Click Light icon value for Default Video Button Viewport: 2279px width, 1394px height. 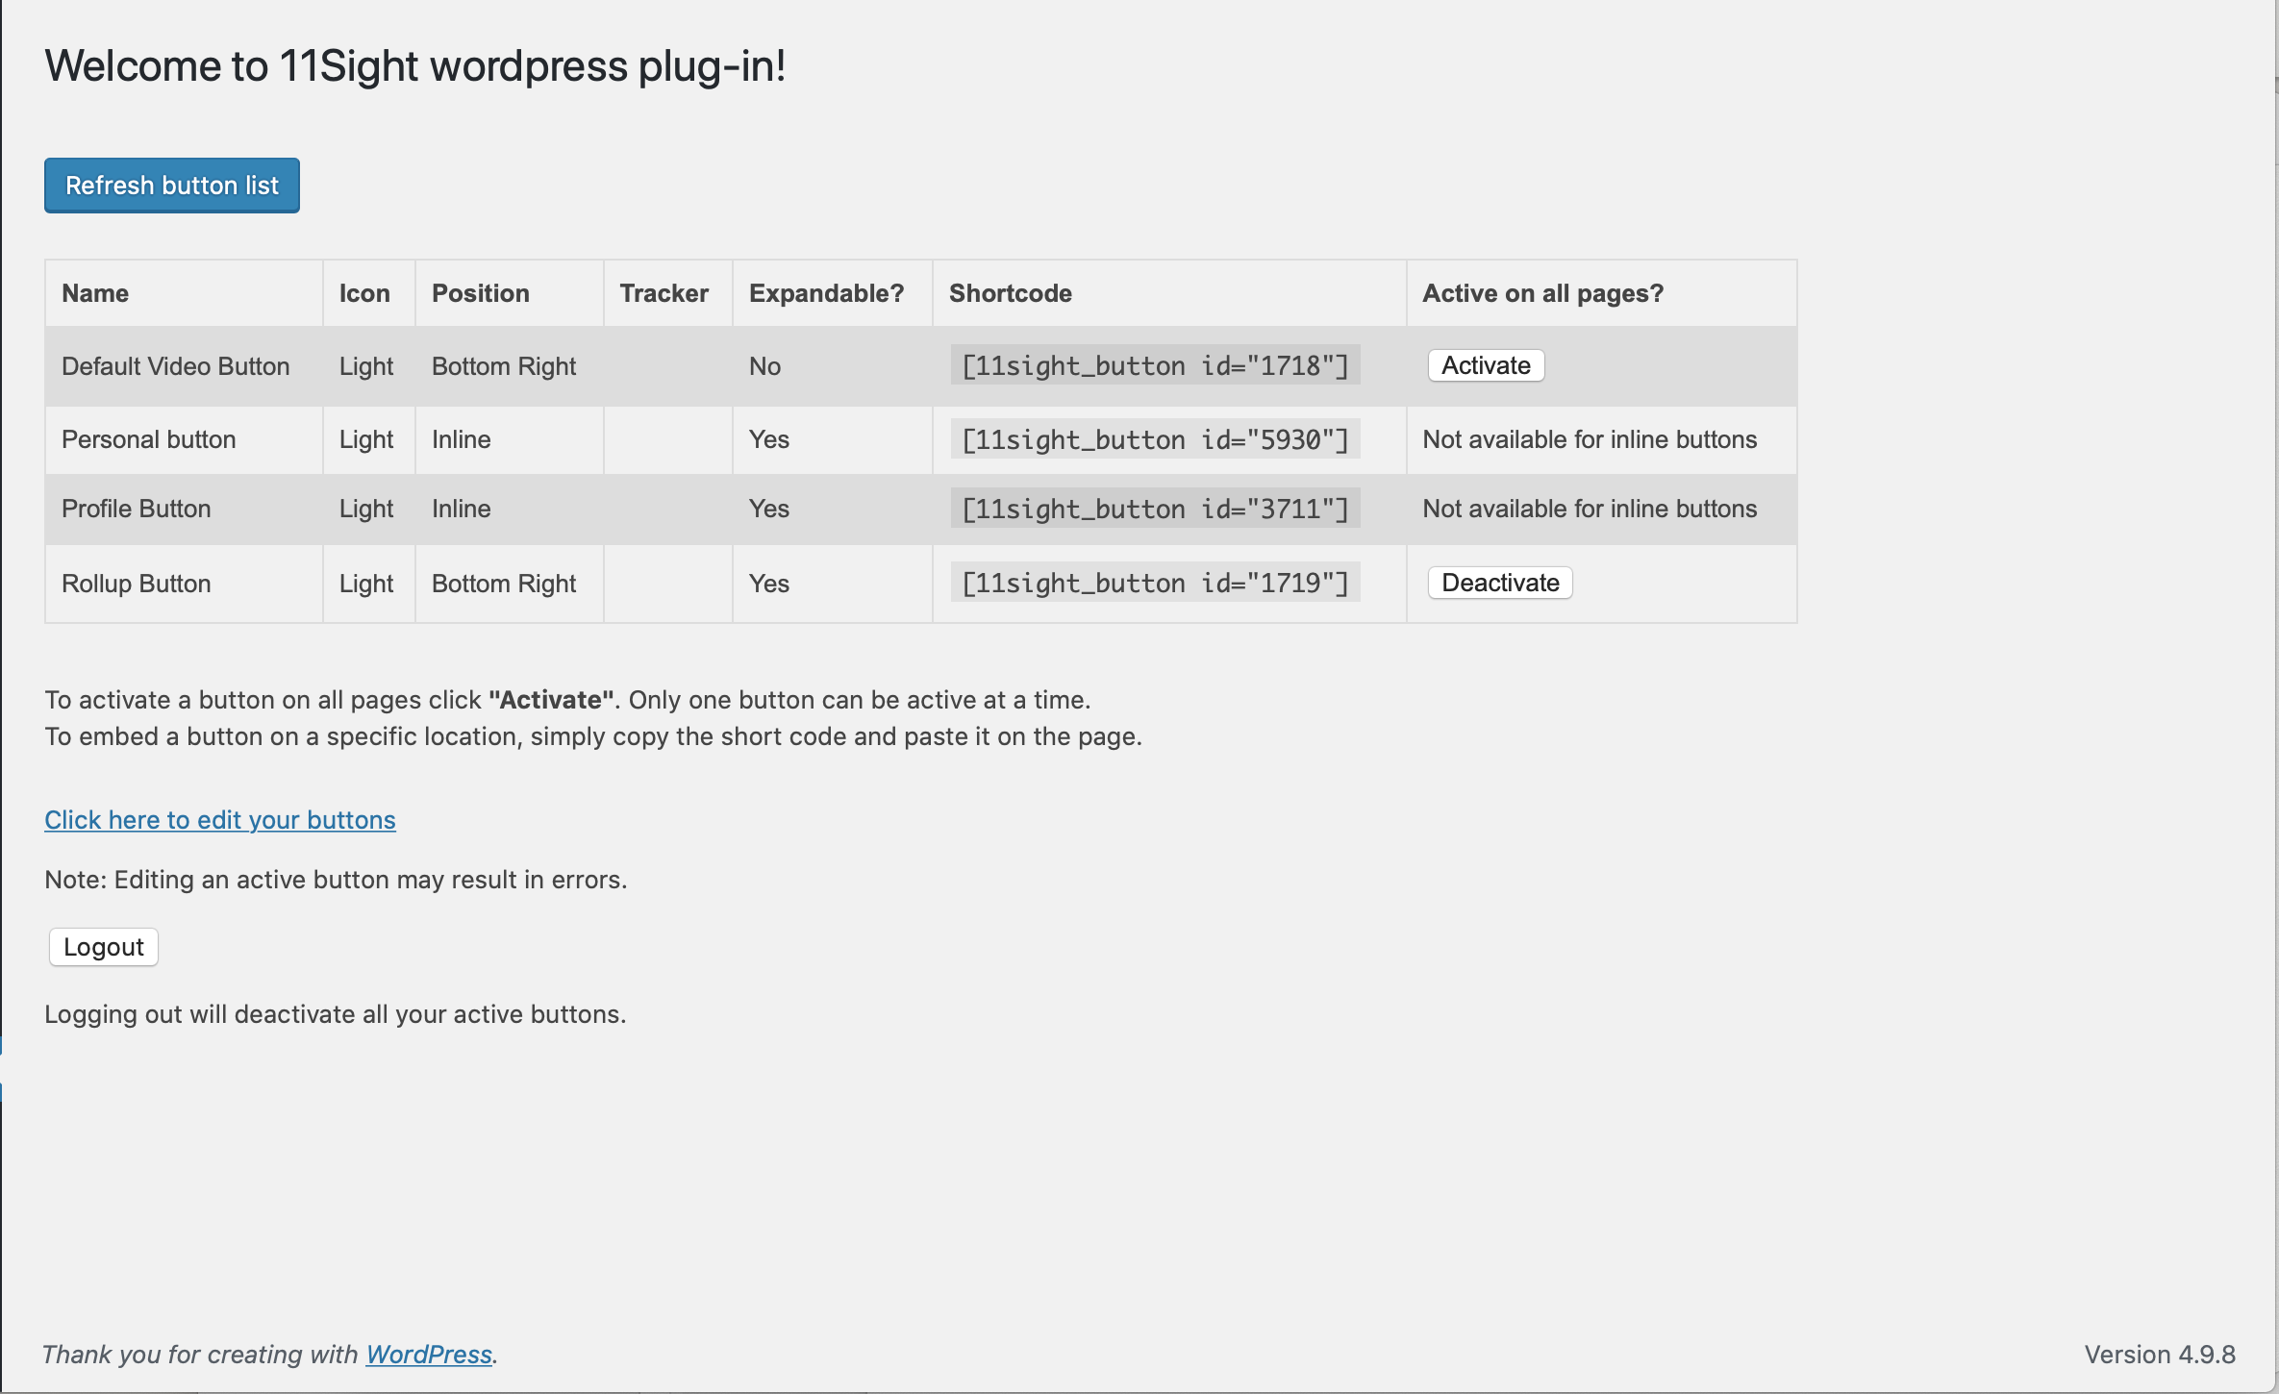pos(366,366)
